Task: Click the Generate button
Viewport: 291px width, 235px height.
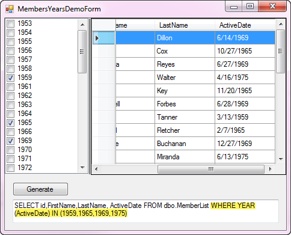Action: pyautogui.click(x=40, y=189)
